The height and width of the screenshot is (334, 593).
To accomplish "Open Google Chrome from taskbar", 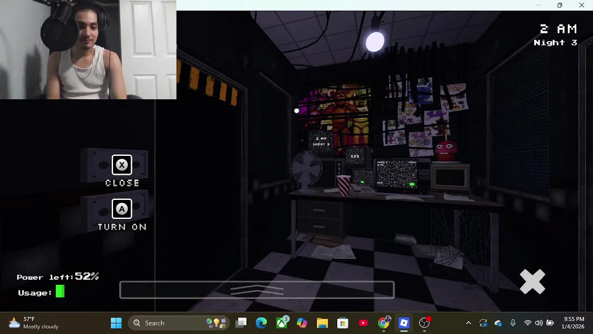I will pos(384,323).
